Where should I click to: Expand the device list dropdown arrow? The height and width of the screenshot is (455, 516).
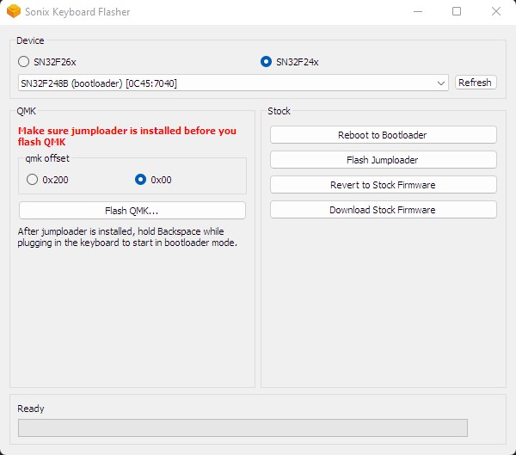[x=441, y=83]
